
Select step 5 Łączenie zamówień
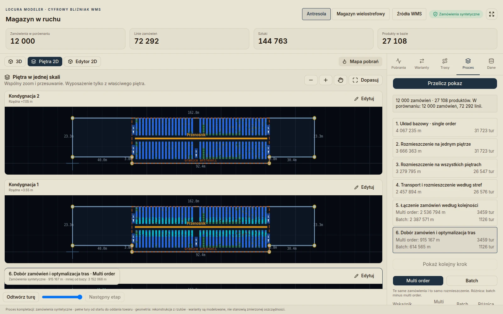click(445, 212)
